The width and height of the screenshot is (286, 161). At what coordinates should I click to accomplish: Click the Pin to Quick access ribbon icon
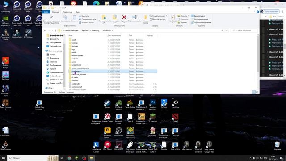pyautogui.click(x=51, y=17)
